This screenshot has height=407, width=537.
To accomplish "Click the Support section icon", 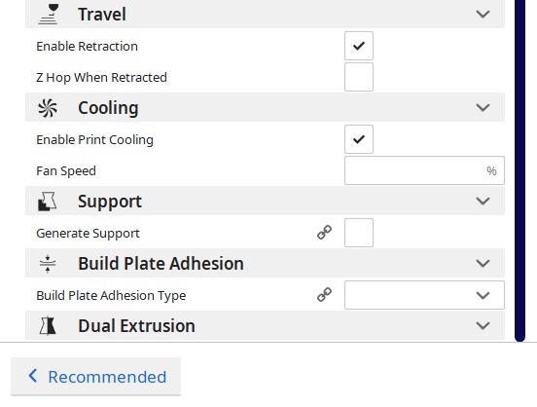I will (x=48, y=202).
